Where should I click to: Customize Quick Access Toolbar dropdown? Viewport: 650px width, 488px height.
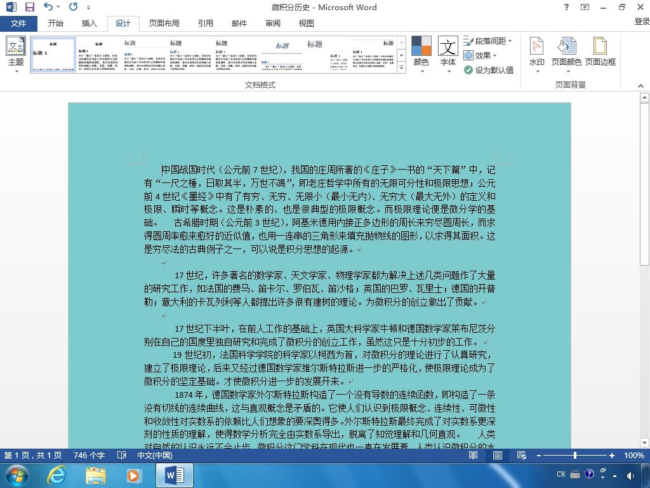tap(88, 7)
